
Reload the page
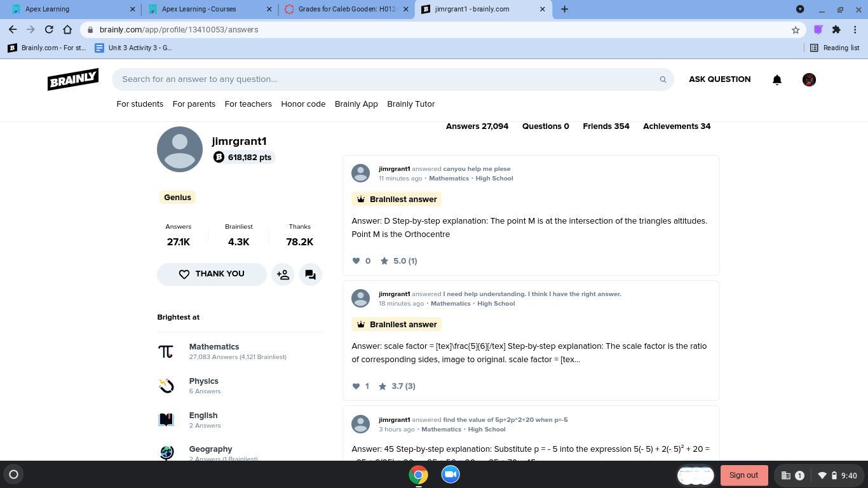[49, 29]
